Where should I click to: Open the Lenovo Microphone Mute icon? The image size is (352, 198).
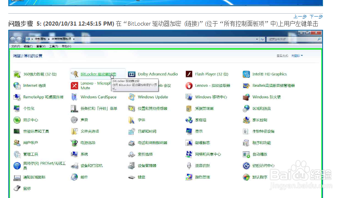[x=75, y=86]
